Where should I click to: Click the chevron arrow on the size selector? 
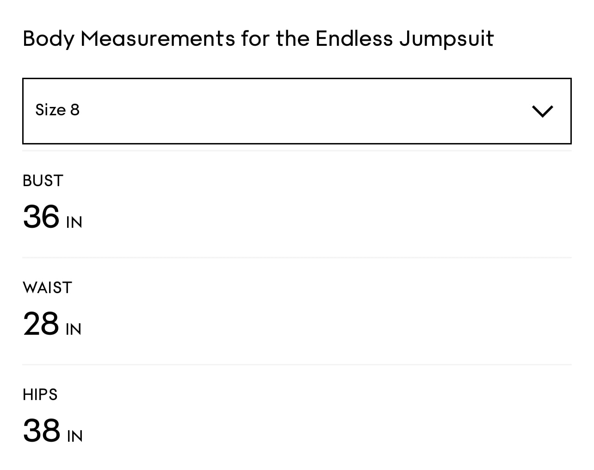point(542,111)
